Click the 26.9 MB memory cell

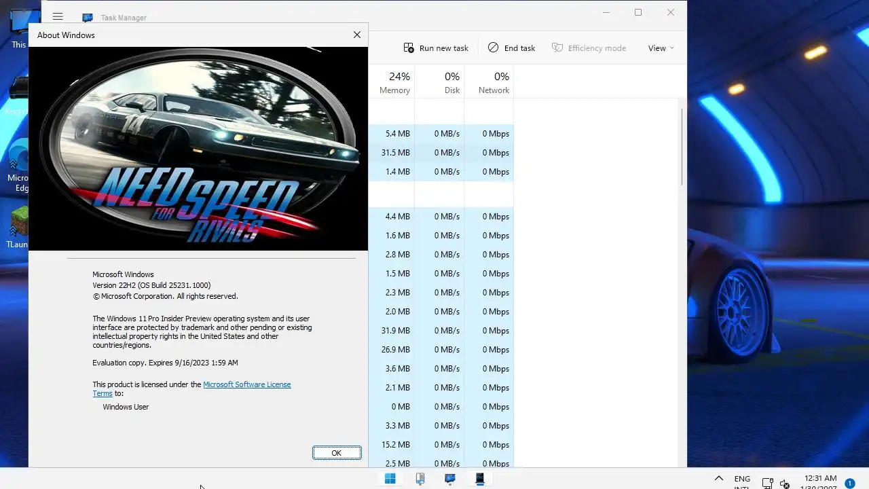pos(392,350)
